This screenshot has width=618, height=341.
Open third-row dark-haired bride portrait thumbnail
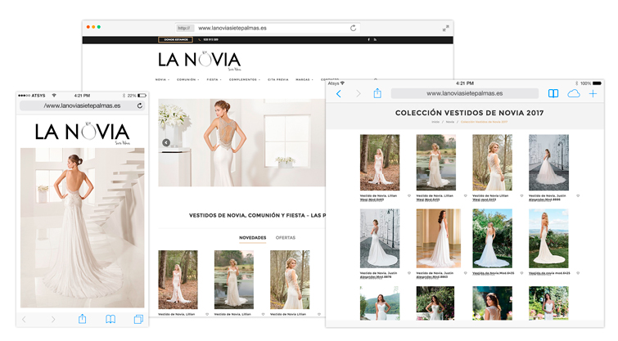(492, 303)
